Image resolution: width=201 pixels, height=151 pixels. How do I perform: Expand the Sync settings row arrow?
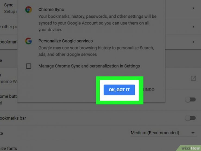point(193,8)
